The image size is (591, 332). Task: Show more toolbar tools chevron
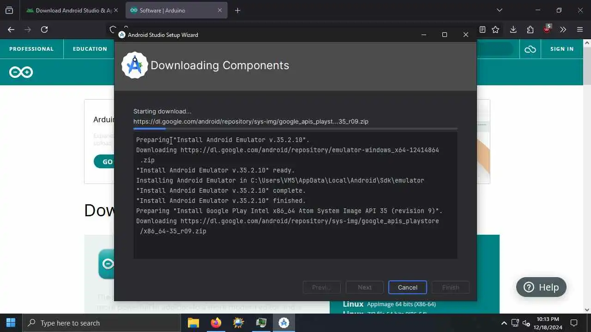point(563,30)
